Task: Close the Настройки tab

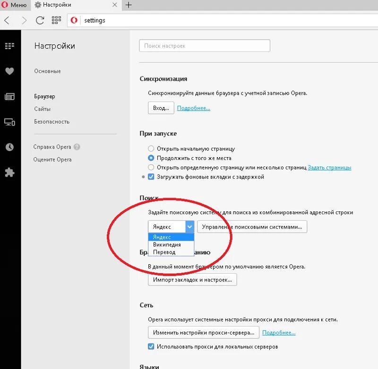Action: 115,5
